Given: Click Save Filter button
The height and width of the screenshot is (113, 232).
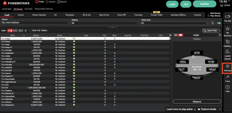Looking at the screenshot, I should coord(211,31).
